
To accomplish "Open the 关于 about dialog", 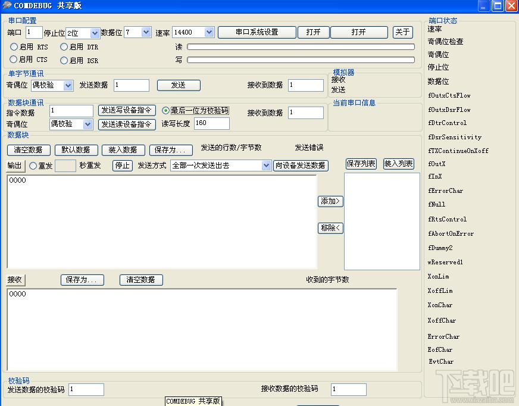I will click(x=403, y=32).
